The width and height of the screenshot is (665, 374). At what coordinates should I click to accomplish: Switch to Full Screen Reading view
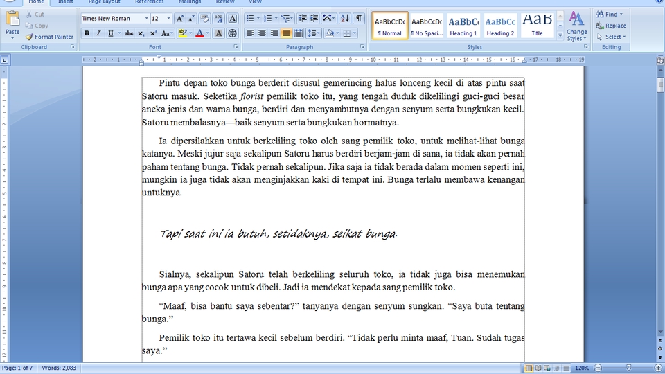point(538,368)
